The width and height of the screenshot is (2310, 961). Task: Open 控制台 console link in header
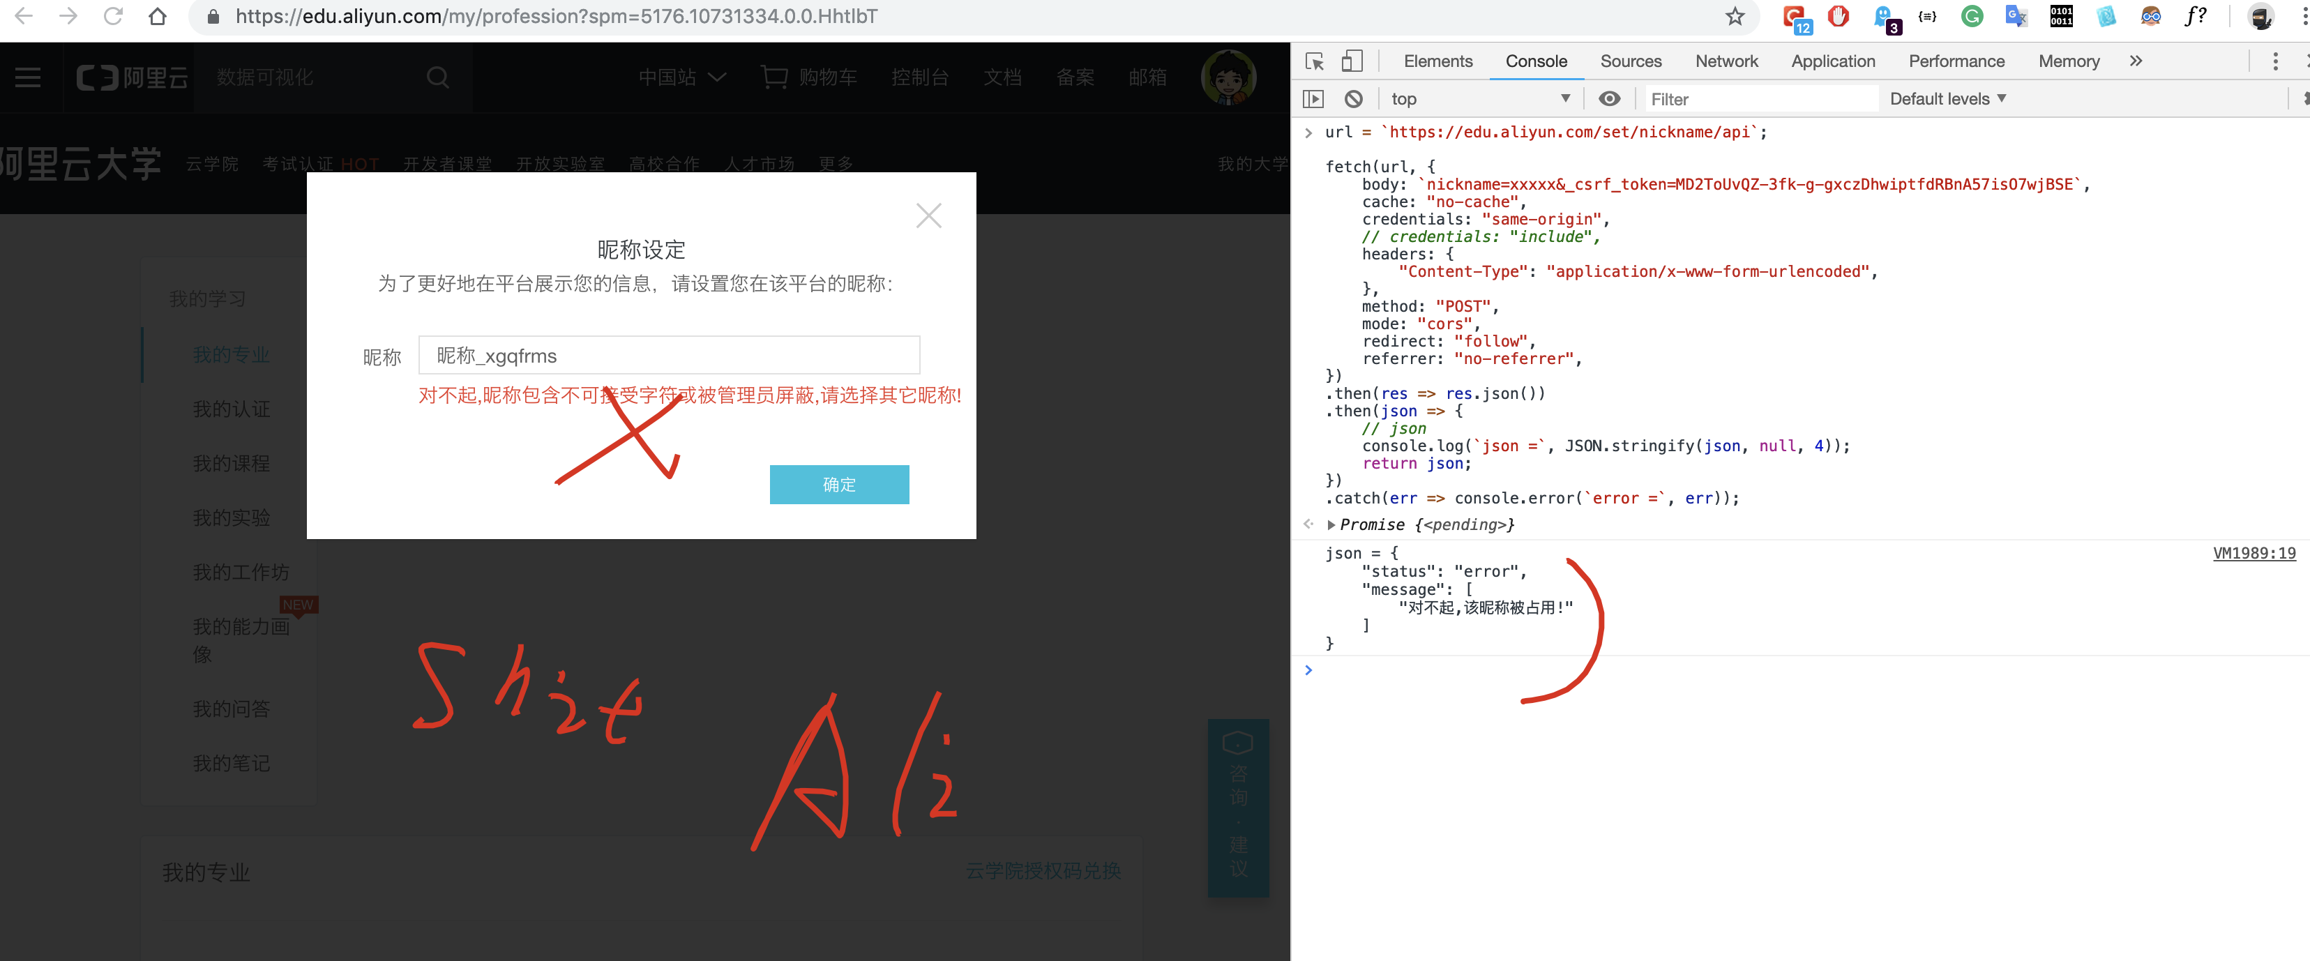pos(919,77)
